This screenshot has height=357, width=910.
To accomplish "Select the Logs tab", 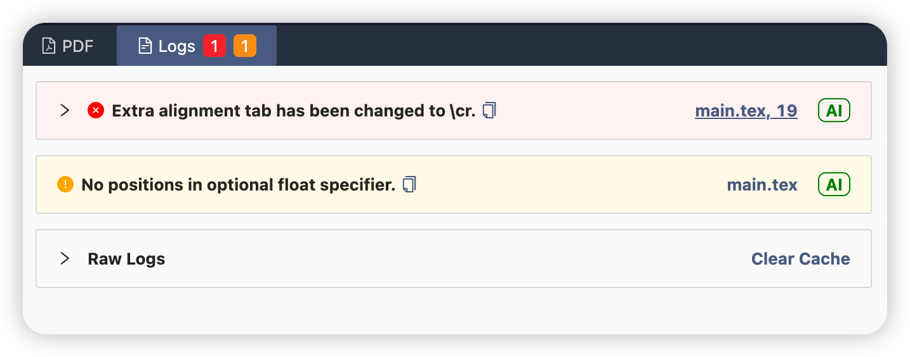I will 176,46.
